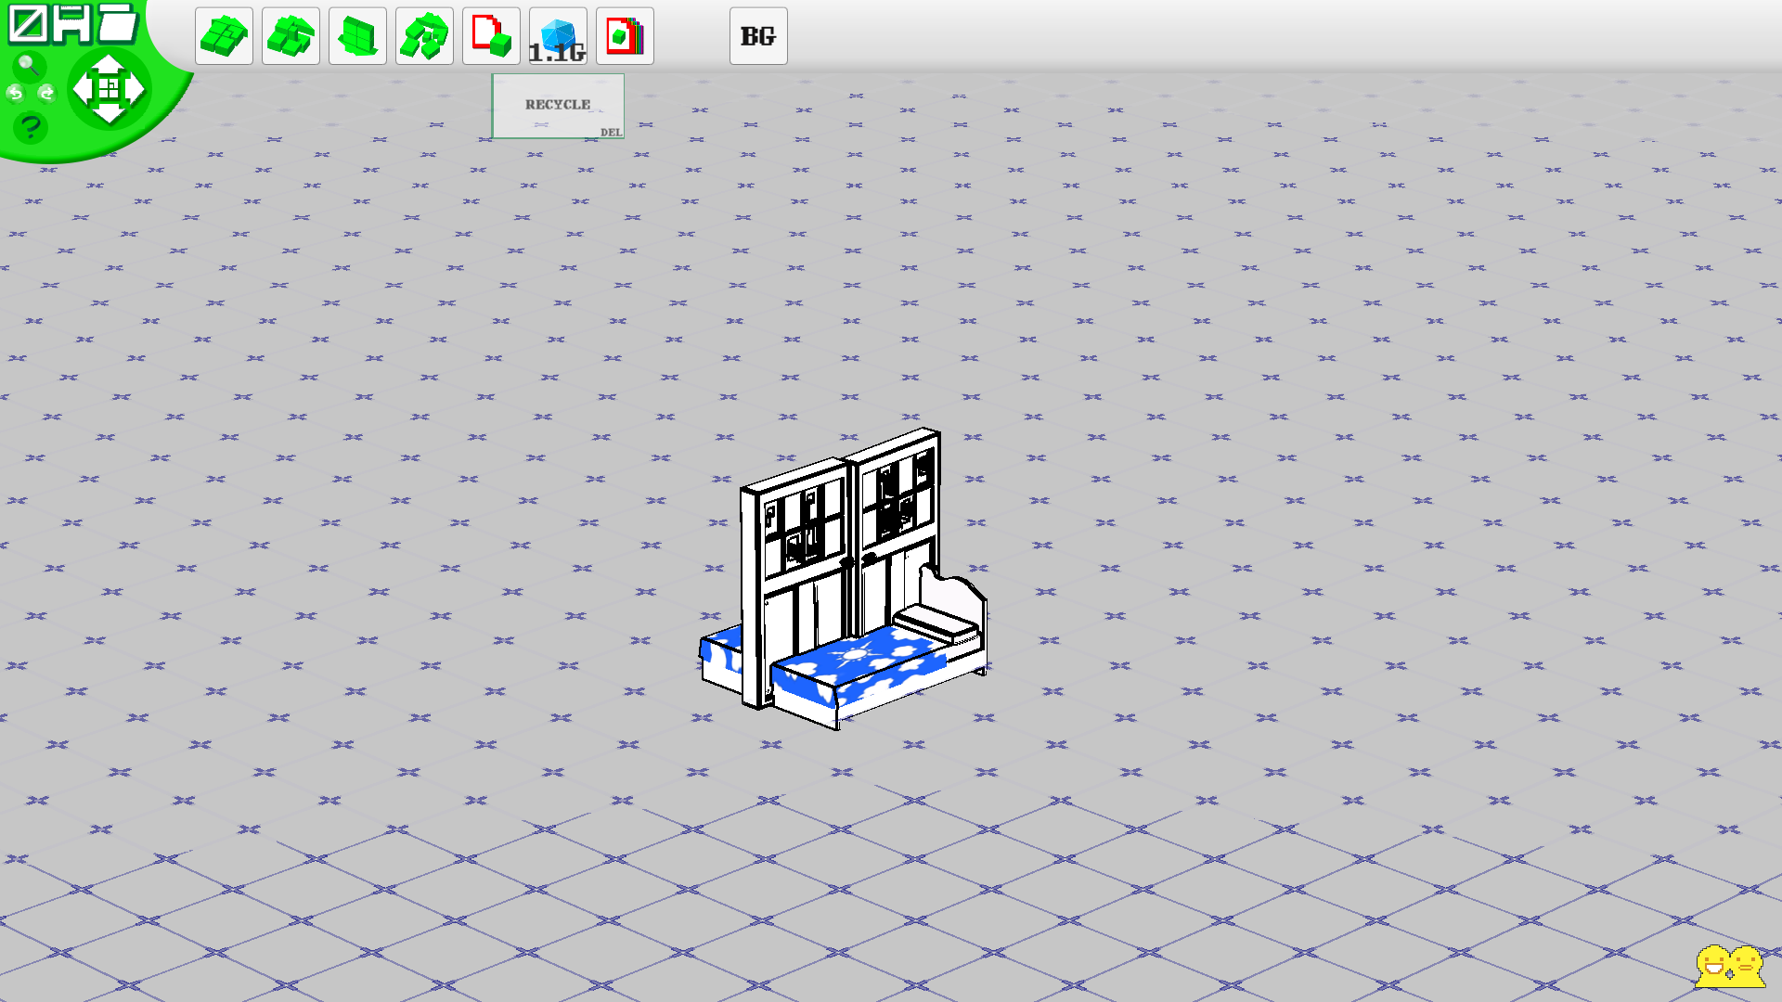Open help with the question mark
Viewport: 1782px width, 1002px height.
(31, 127)
